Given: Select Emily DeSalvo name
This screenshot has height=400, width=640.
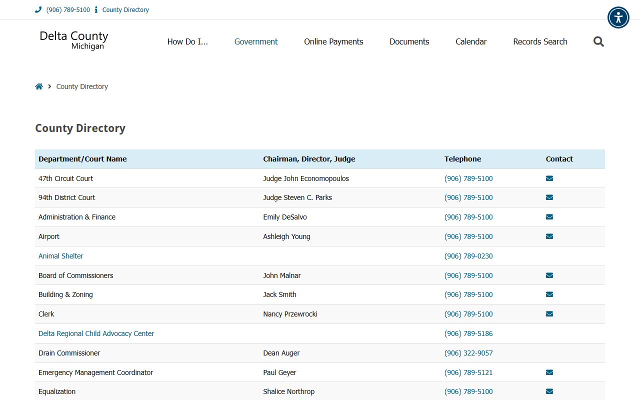Looking at the screenshot, I should (x=285, y=217).
